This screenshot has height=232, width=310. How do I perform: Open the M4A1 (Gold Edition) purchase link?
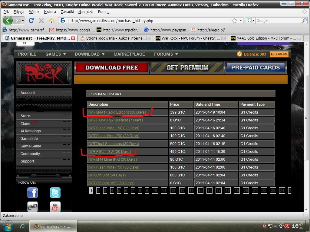click(117, 112)
